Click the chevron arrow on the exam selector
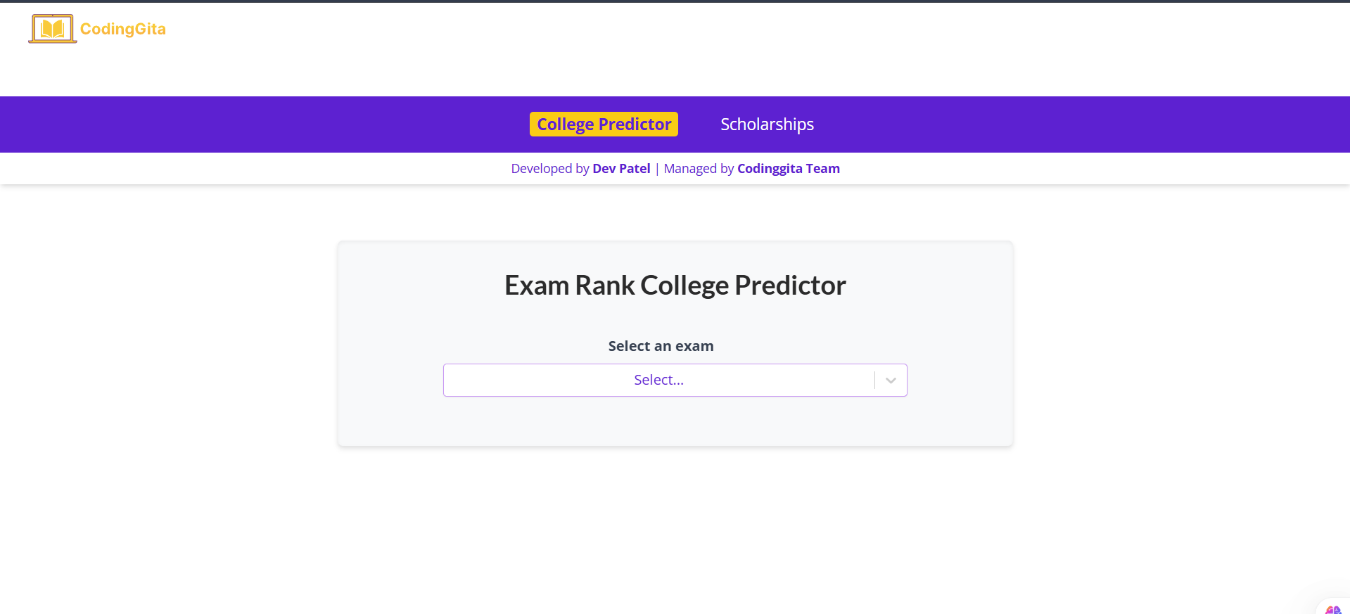 tap(890, 380)
